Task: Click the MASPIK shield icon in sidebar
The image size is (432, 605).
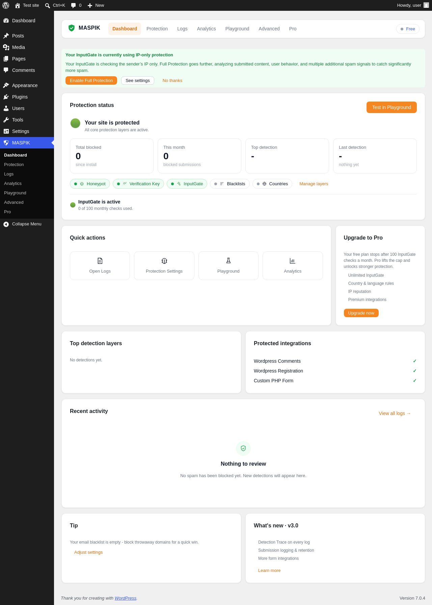Action: [x=6, y=143]
